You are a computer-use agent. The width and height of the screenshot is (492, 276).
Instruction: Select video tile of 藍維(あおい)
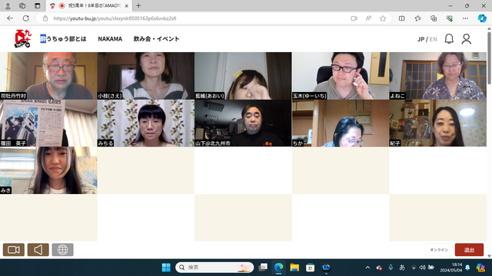[243, 76]
